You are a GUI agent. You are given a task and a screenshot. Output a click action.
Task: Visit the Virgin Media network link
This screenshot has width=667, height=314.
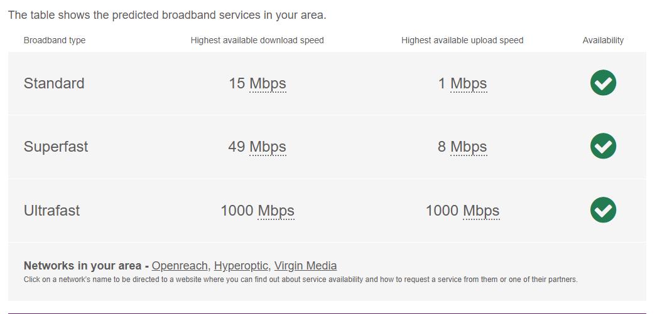pyautogui.click(x=305, y=266)
